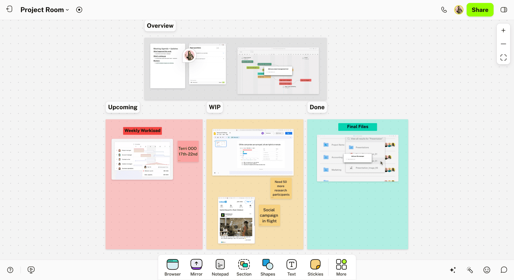Click the back/exit room icon

[9, 9]
